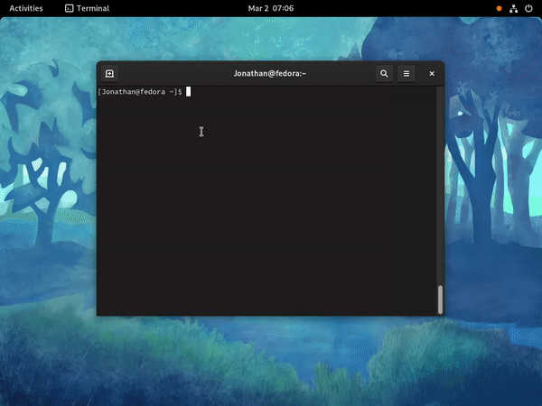This screenshot has width=542, height=406.
Task: Open the power system menu icon
Action: coord(528,8)
